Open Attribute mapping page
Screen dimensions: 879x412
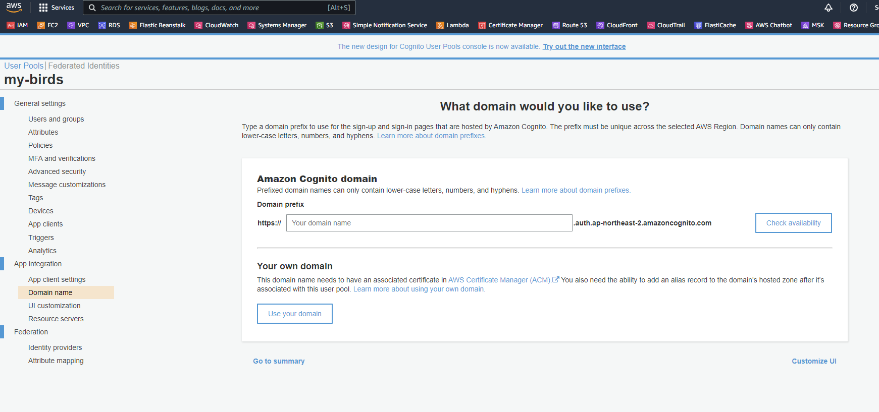click(56, 361)
